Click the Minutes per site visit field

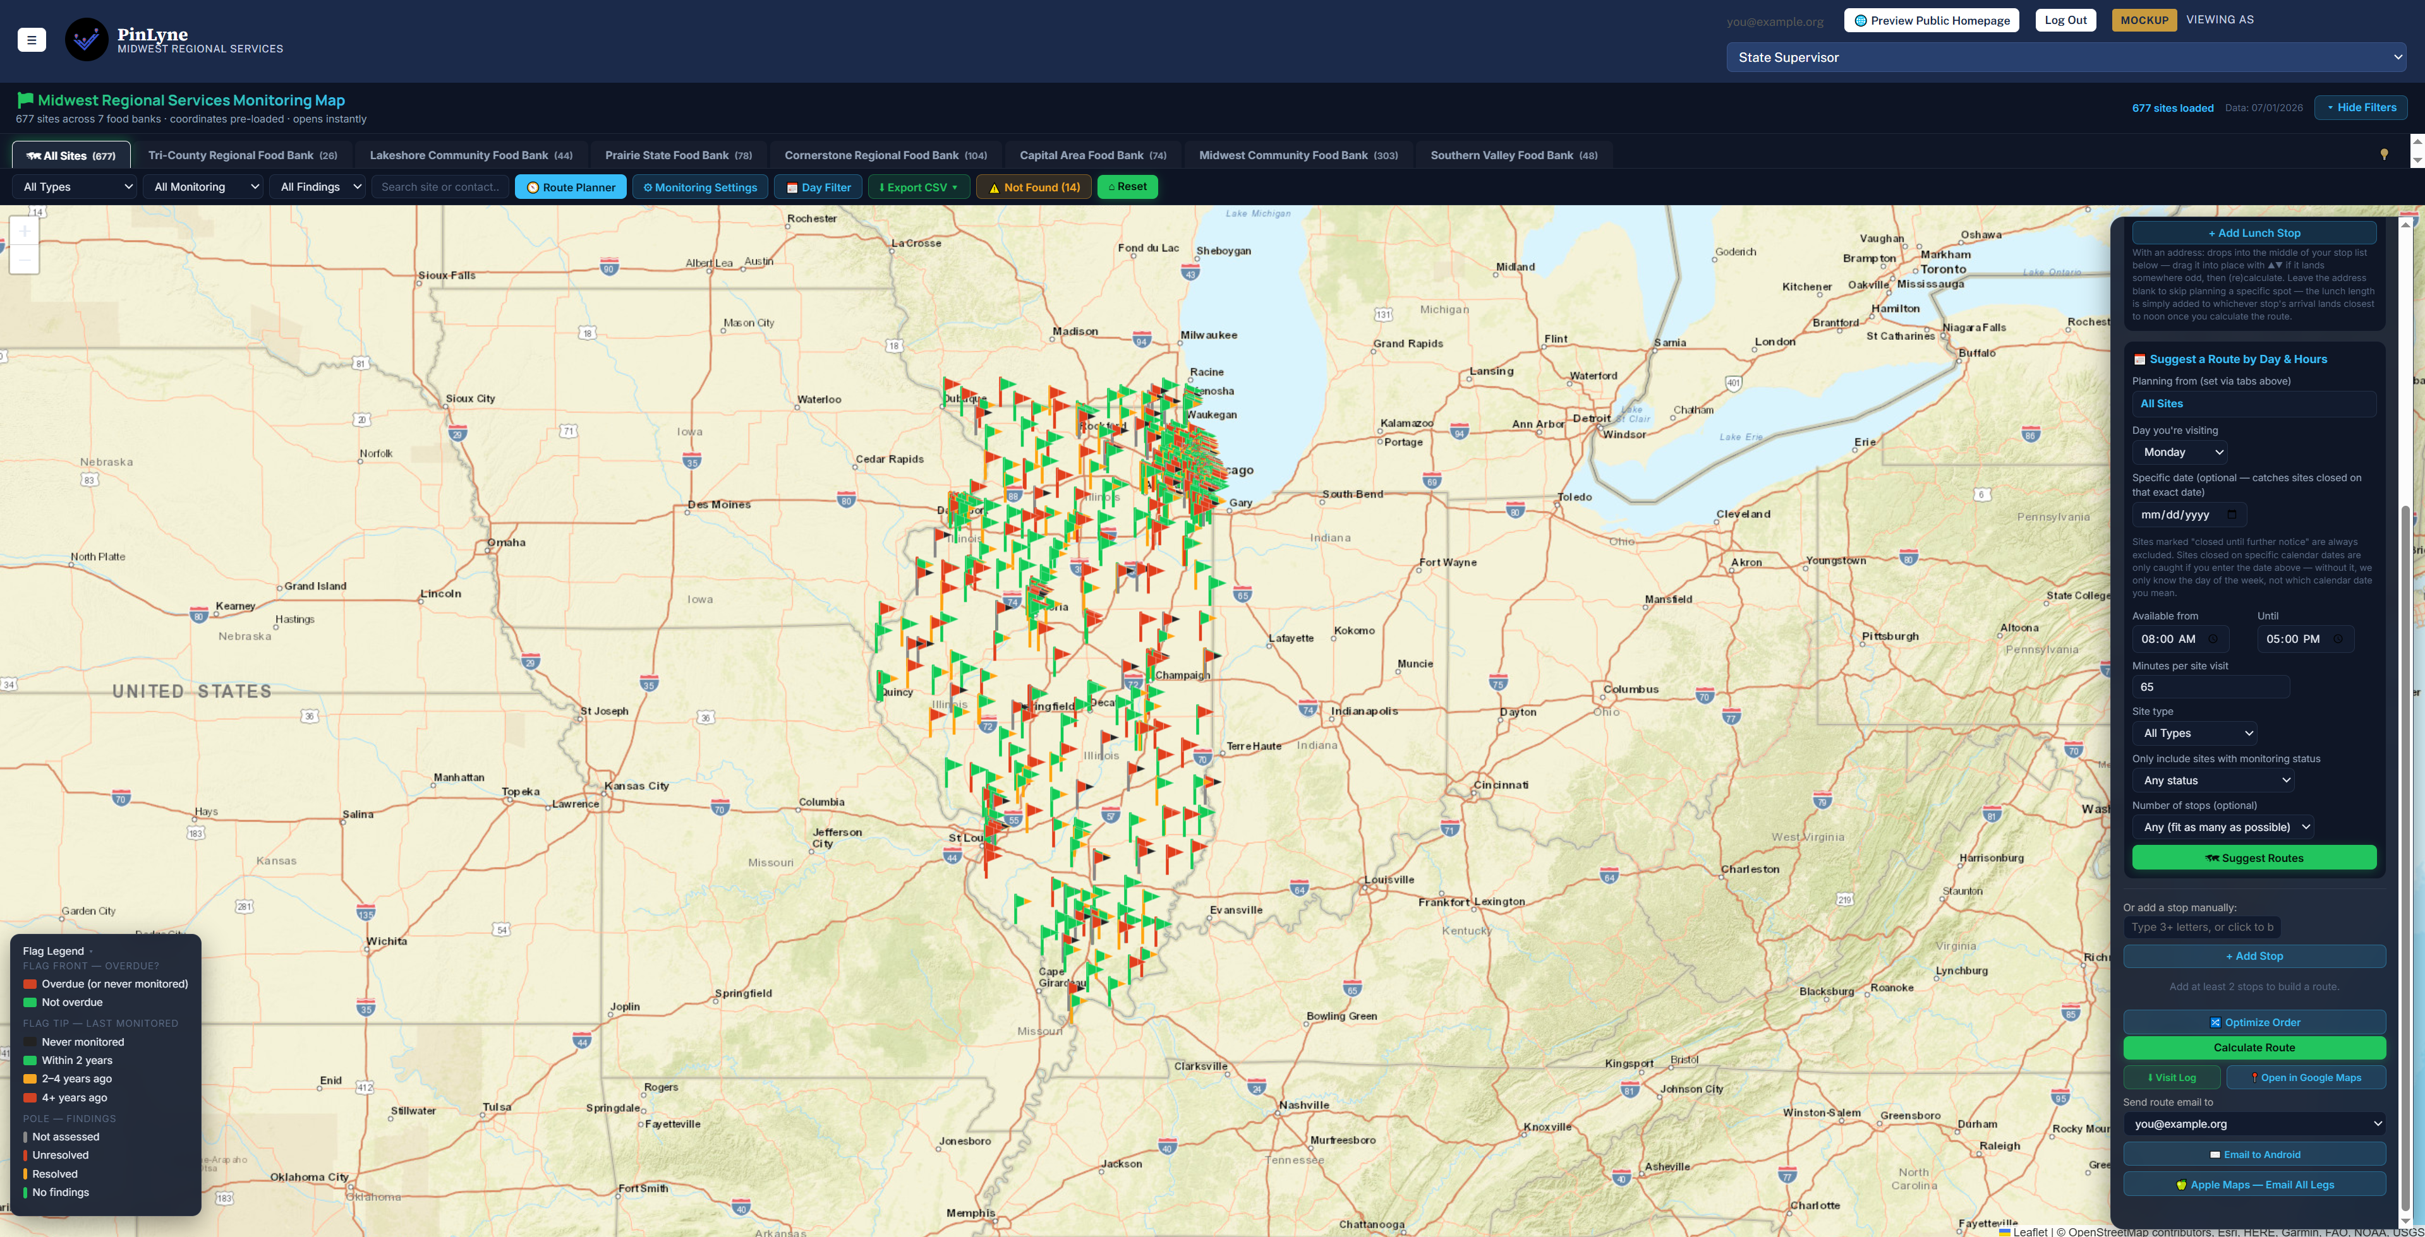coord(2210,687)
